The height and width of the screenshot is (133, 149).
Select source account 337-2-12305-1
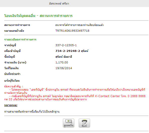(66, 45)
